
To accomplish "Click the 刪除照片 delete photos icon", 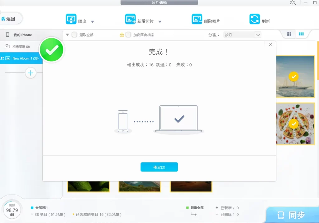I will (x=197, y=19).
